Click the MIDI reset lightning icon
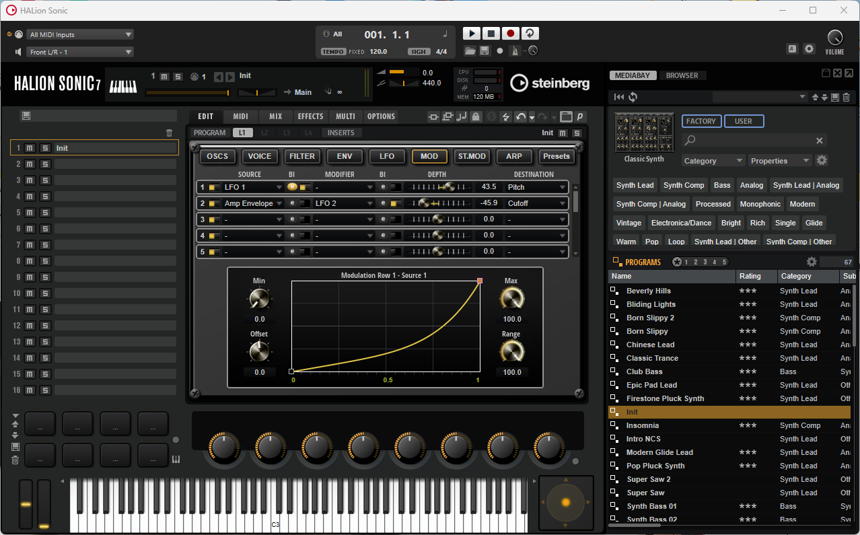 [x=505, y=116]
